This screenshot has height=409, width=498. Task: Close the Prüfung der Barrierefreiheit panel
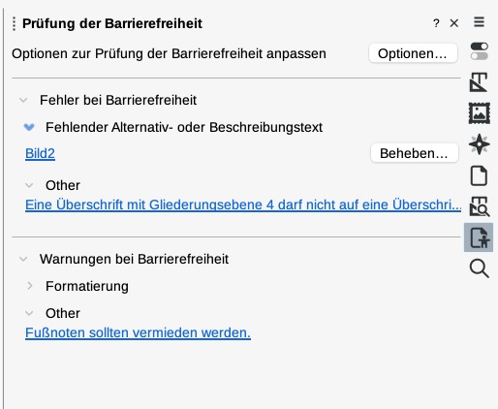454,23
